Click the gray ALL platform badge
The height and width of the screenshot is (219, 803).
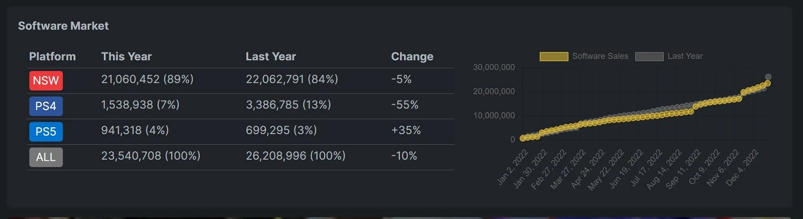46,157
